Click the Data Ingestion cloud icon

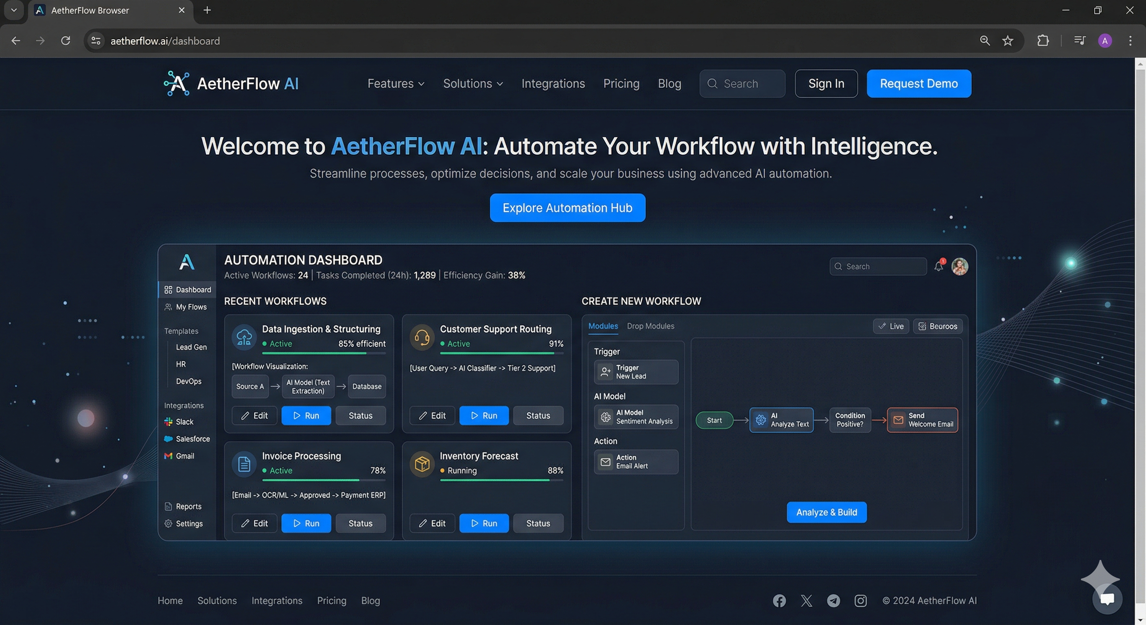coord(244,337)
